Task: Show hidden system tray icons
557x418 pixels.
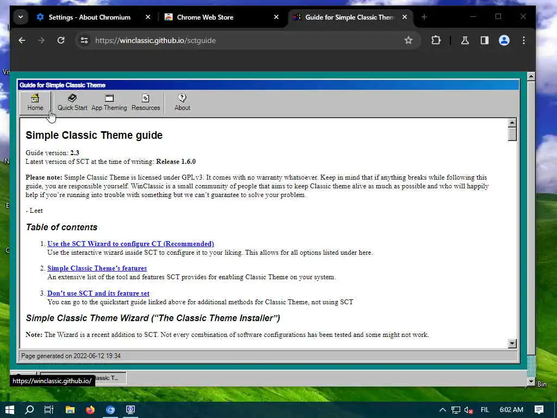Action: click(443, 410)
